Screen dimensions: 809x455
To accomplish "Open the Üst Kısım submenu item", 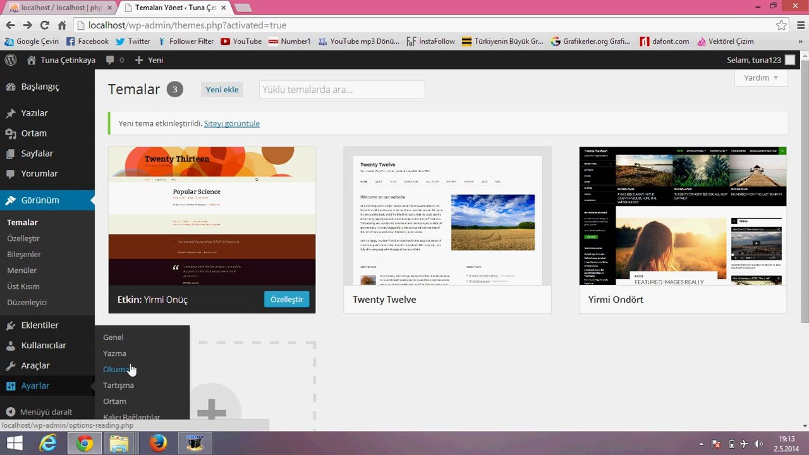I will [23, 286].
